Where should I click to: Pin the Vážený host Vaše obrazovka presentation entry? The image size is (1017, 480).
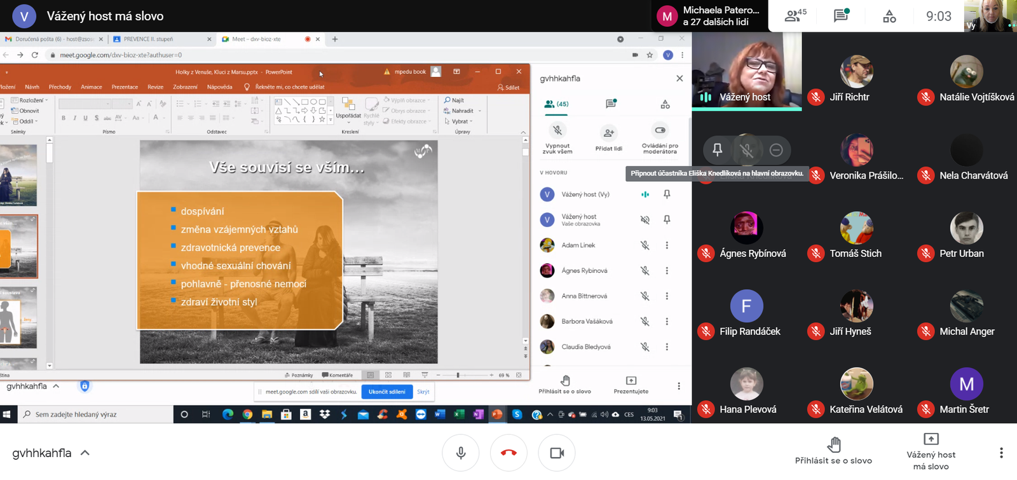click(x=667, y=219)
